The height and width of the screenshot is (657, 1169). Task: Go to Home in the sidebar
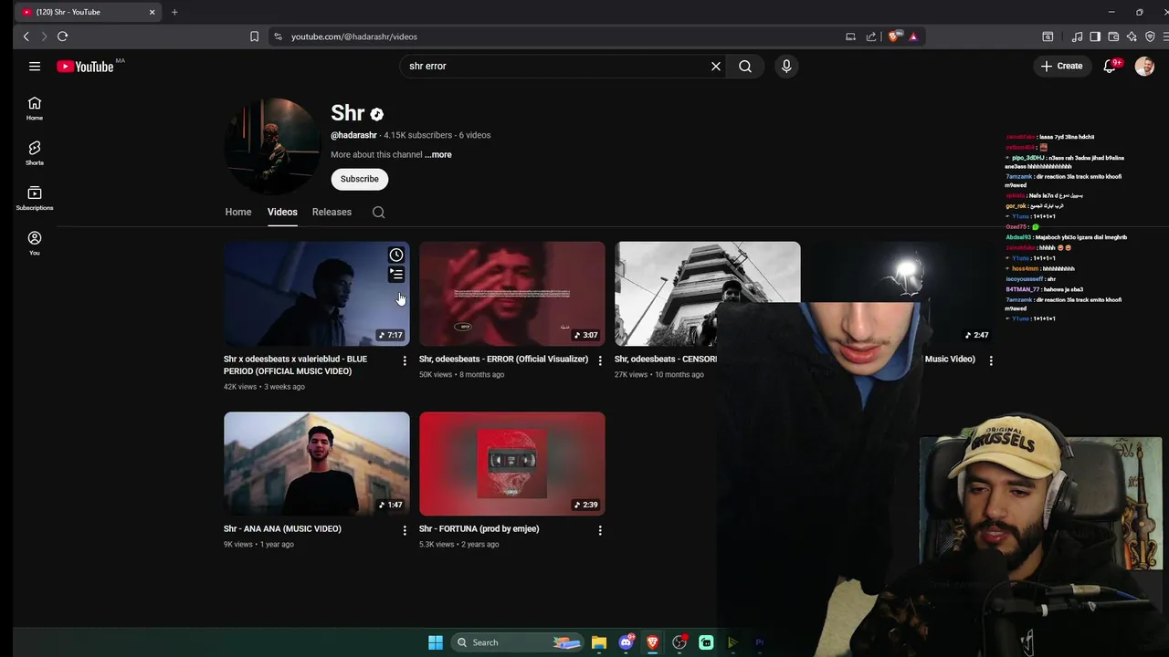tap(35, 109)
